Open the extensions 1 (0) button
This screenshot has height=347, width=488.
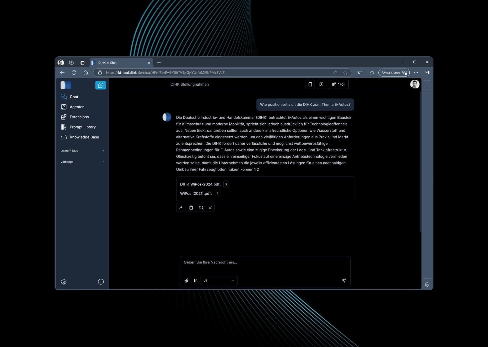(x=338, y=84)
